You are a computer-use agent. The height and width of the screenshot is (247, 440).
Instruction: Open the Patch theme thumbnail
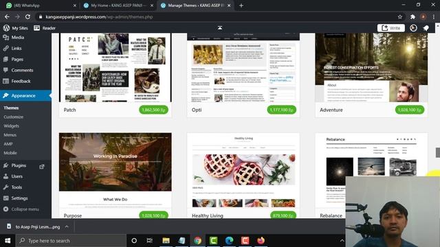[x=115, y=67]
